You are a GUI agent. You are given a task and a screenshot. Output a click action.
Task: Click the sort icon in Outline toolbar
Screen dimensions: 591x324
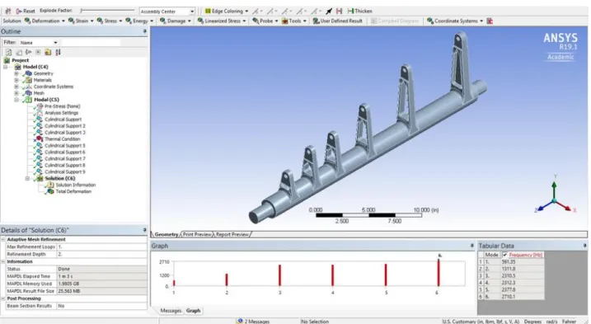pyautogui.click(x=58, y=52)
